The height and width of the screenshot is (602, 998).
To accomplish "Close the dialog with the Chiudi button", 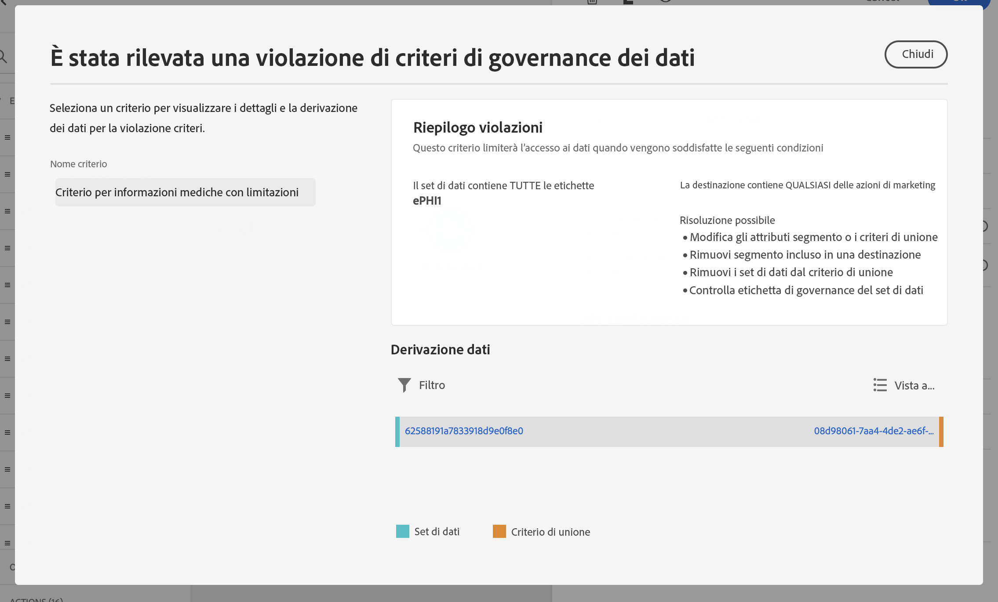I will click(916, 54).
